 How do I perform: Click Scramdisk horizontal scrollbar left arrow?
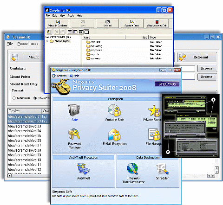pyautogui.click(x=10, y=175)
